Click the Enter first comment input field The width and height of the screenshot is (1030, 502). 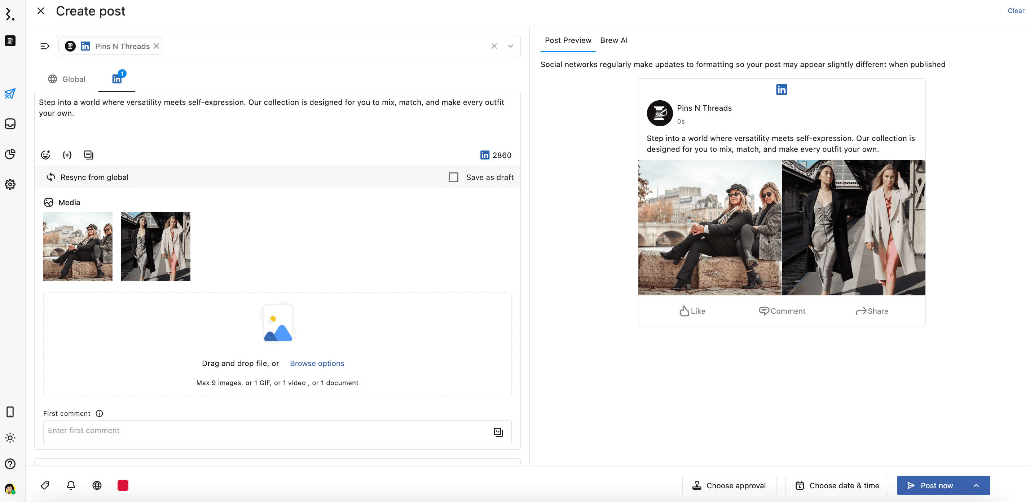pos(264,431)
